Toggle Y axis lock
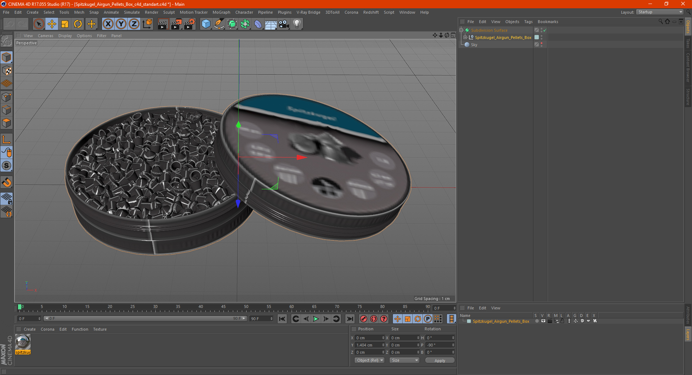Image resolution: width=692 pixels, height=375 pixels. click(121, 24)
